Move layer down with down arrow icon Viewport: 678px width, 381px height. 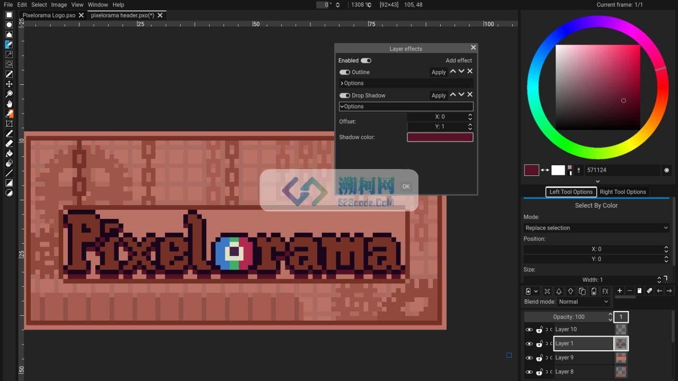(570, 291)
